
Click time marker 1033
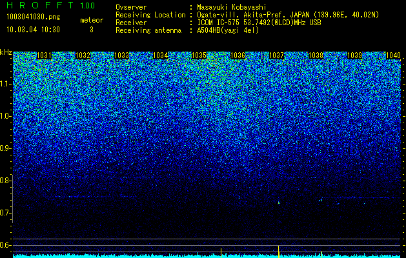click(122, 55)
